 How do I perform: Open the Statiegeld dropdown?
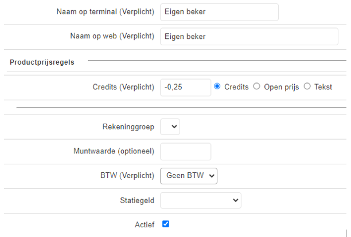coord(200,200)
